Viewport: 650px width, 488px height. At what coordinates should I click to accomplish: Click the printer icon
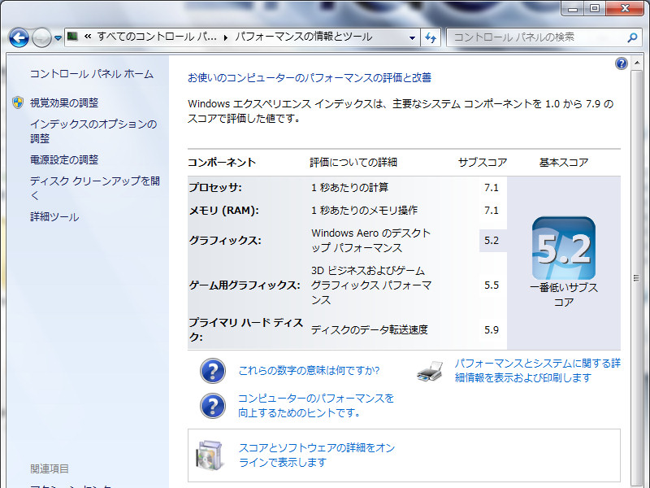(x=430, y=371)
